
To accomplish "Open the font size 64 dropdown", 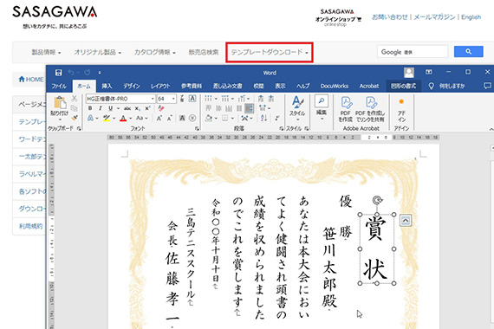I will pyautogui.click(x=173, y=99).
